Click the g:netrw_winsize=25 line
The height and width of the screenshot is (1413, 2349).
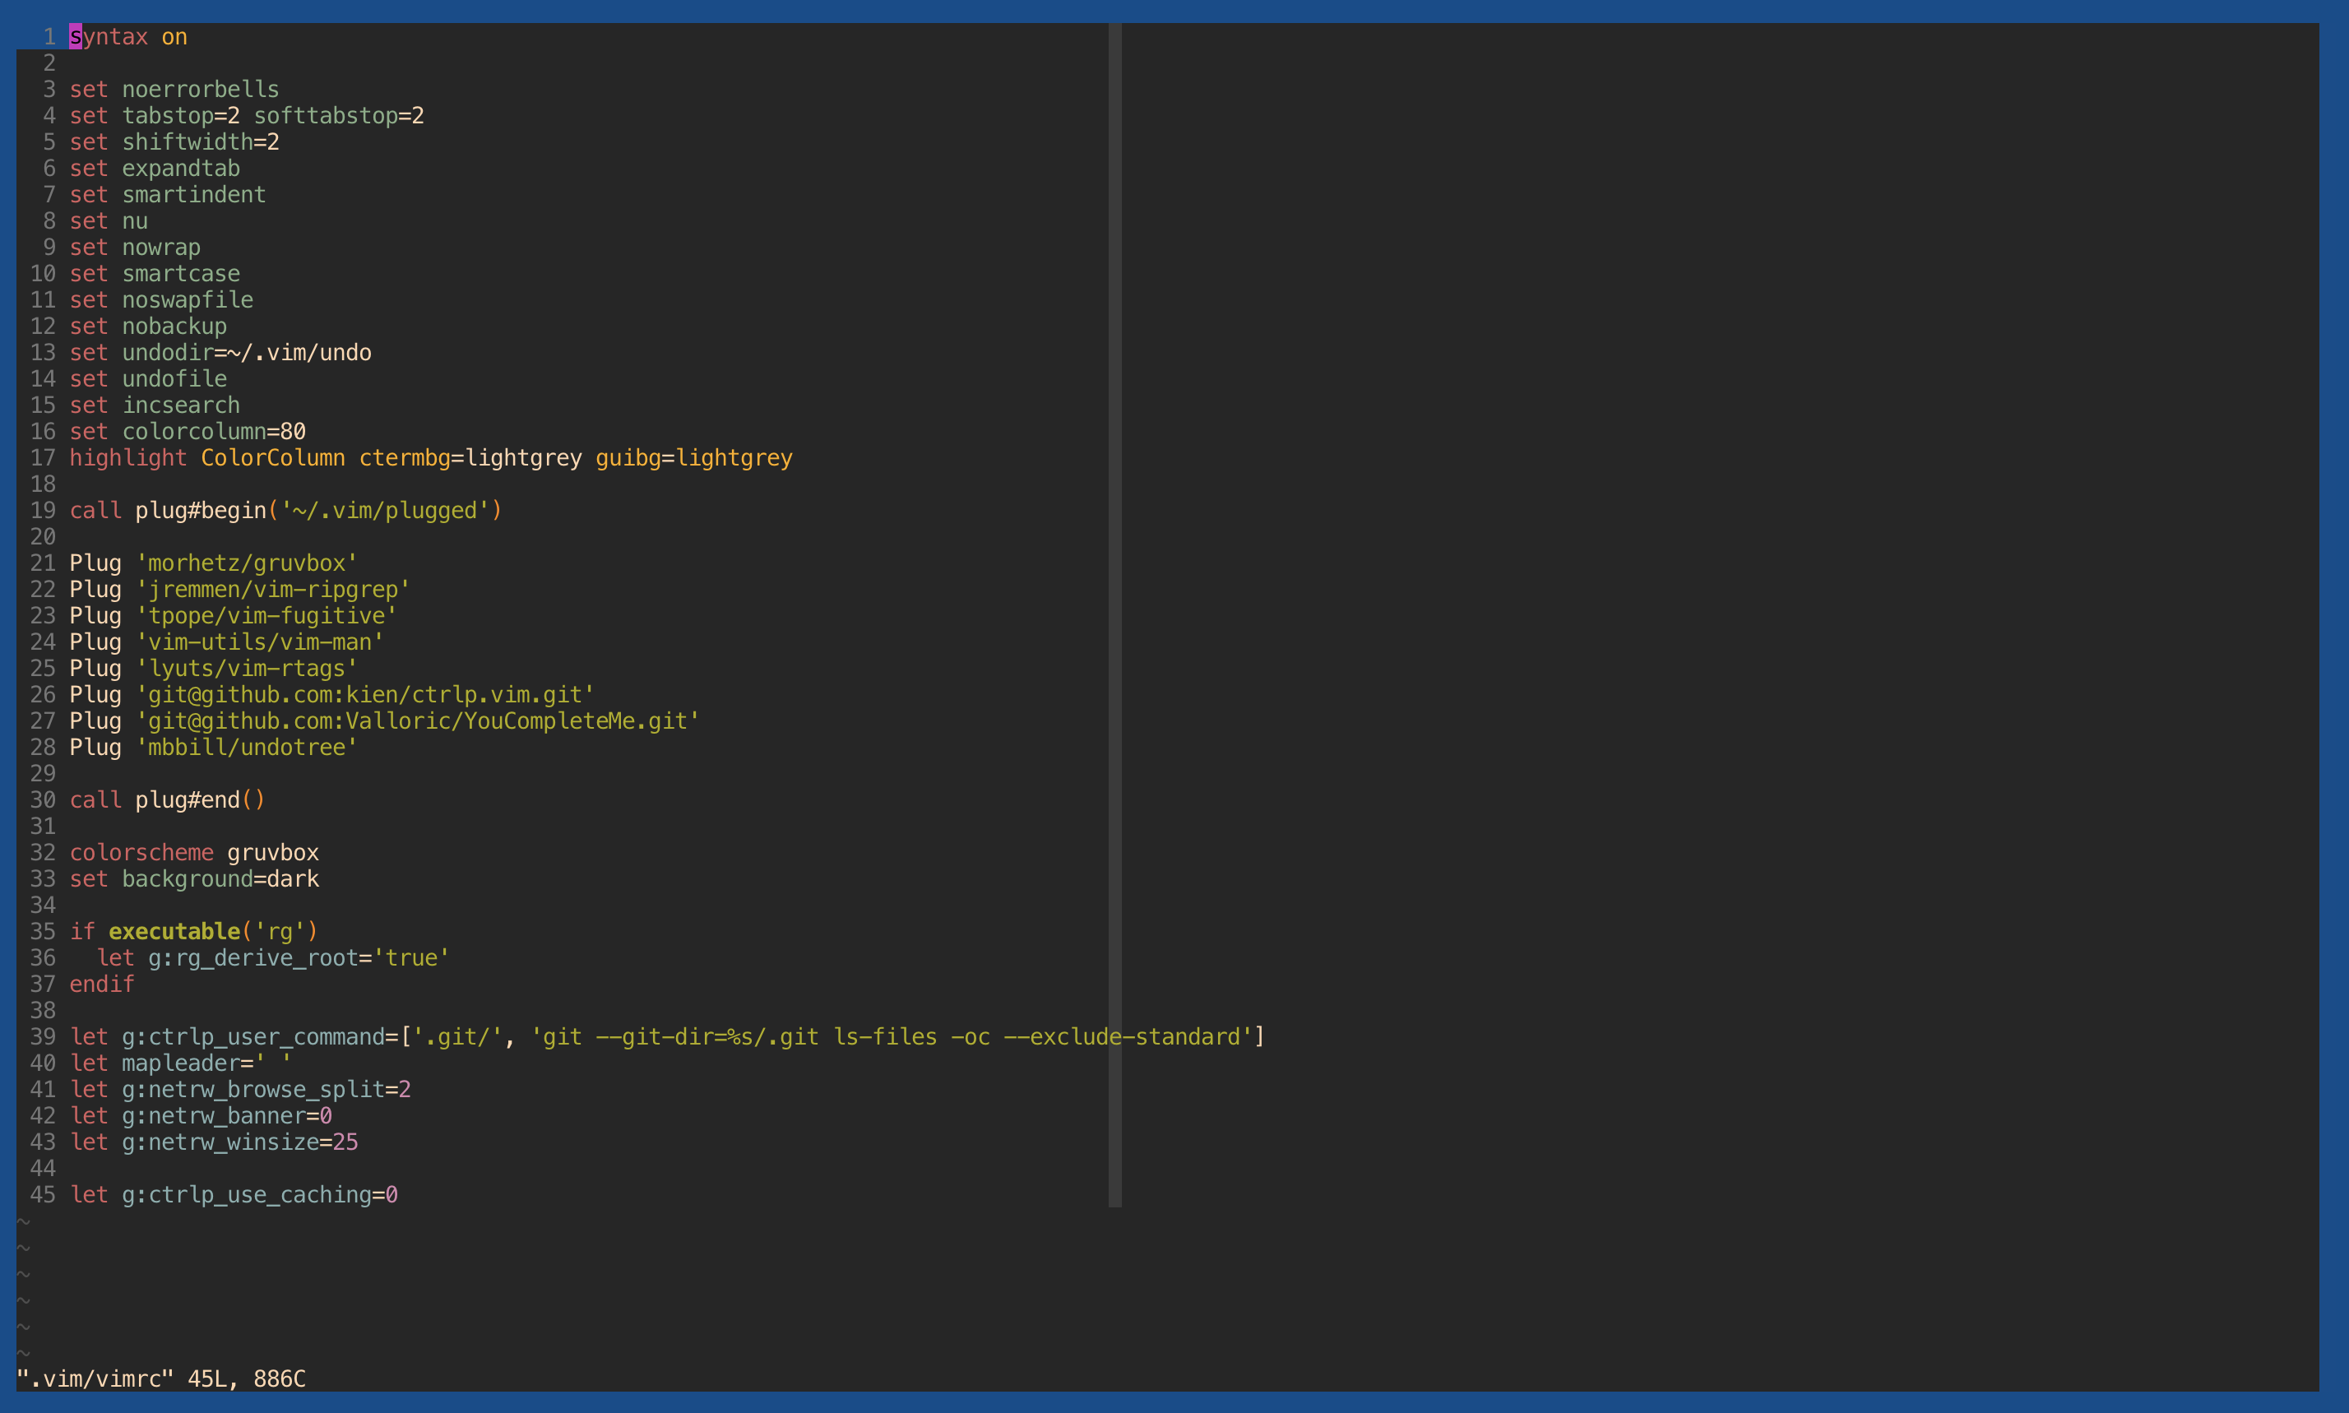[x=214, y=1142]
